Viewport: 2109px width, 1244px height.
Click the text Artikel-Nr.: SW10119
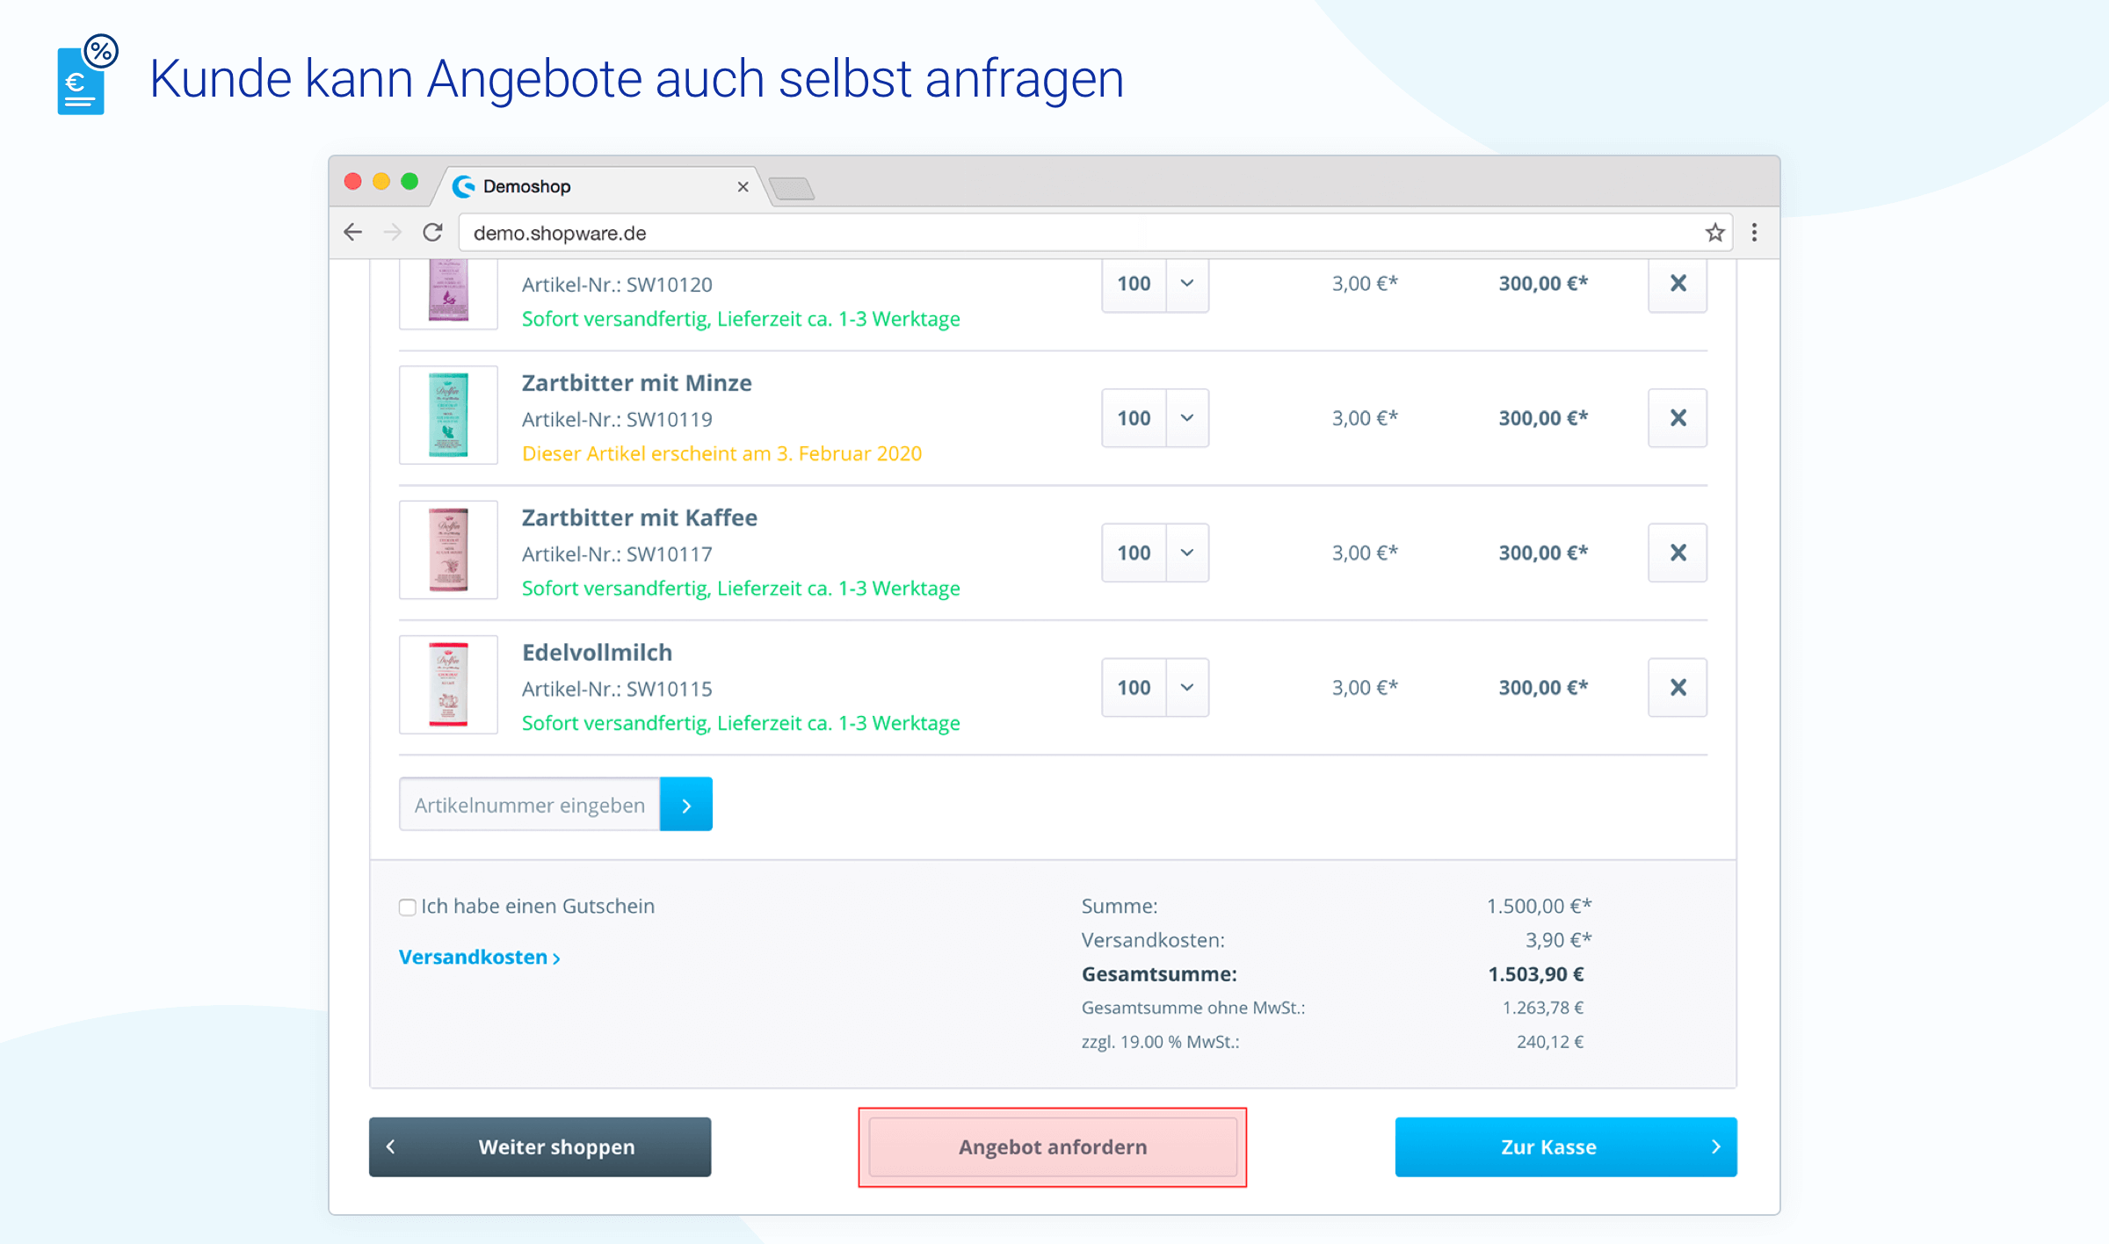click(617, 420)
